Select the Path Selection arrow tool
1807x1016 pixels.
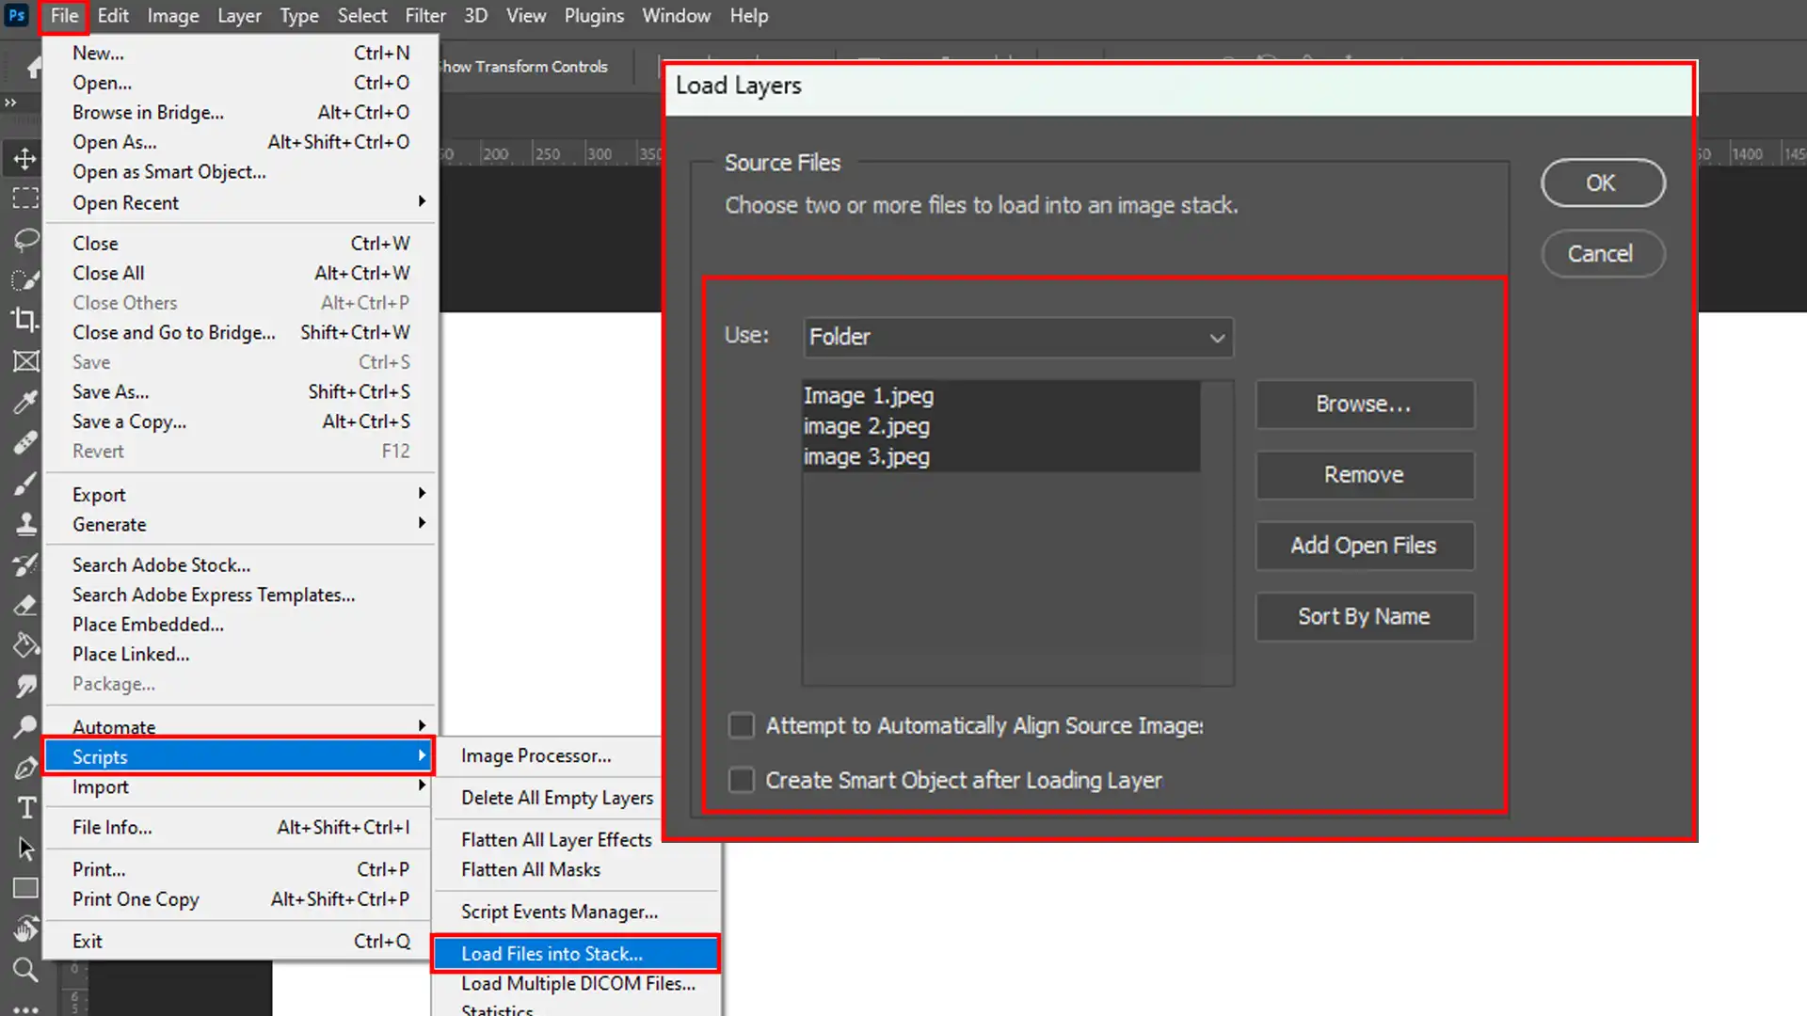click(x=25, y=848)
